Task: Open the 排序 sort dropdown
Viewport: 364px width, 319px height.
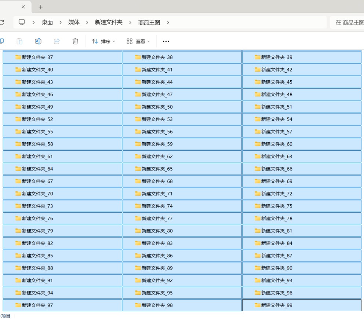Action: click(x=103, y=41)
